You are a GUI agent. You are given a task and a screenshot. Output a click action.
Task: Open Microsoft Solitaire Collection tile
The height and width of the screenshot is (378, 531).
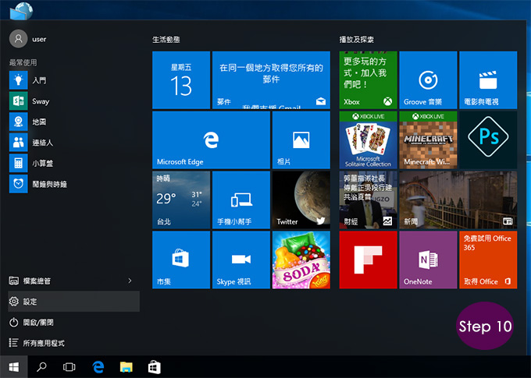click(368, 140)
